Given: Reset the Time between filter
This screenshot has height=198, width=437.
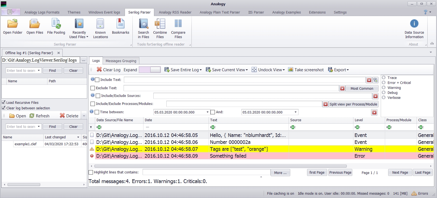Looking at the screenshot, I should 374,112.
